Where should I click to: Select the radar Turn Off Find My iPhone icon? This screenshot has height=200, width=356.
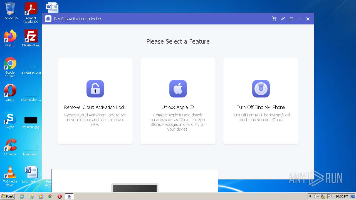point(261,89)
